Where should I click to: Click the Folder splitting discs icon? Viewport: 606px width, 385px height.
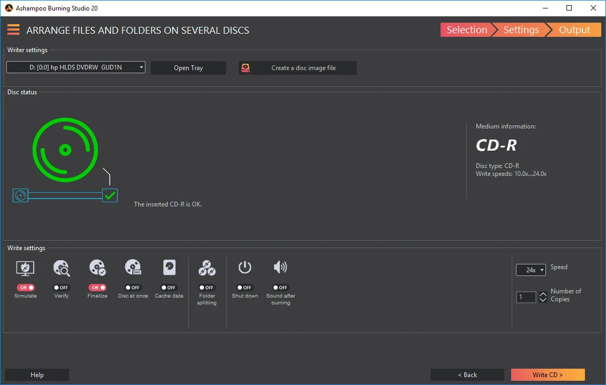click(207, 268)
